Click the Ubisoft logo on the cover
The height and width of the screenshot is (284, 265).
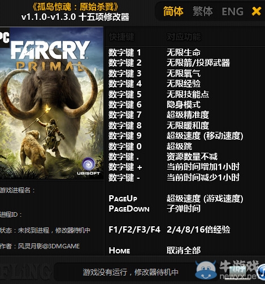point(88,166)
